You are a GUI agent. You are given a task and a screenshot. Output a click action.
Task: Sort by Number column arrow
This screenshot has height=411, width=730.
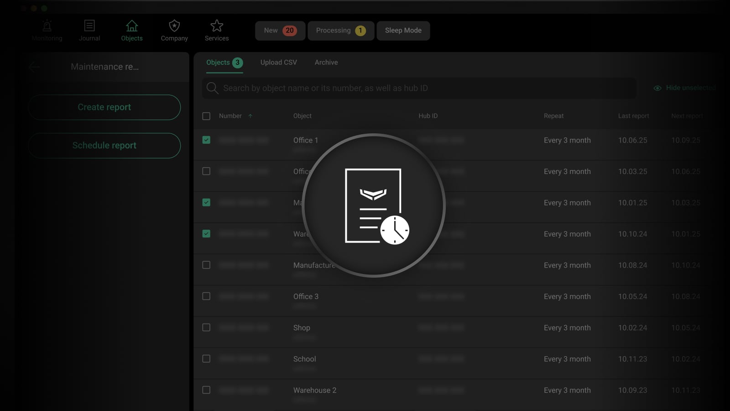coord(250,116)
